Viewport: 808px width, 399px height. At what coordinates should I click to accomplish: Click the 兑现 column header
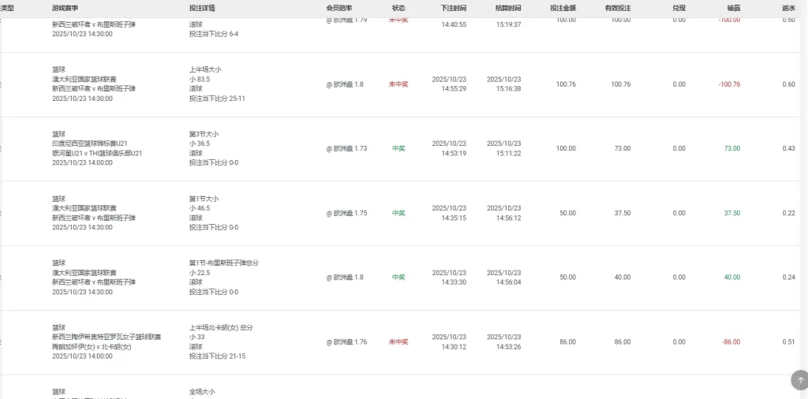coord(679,7)
